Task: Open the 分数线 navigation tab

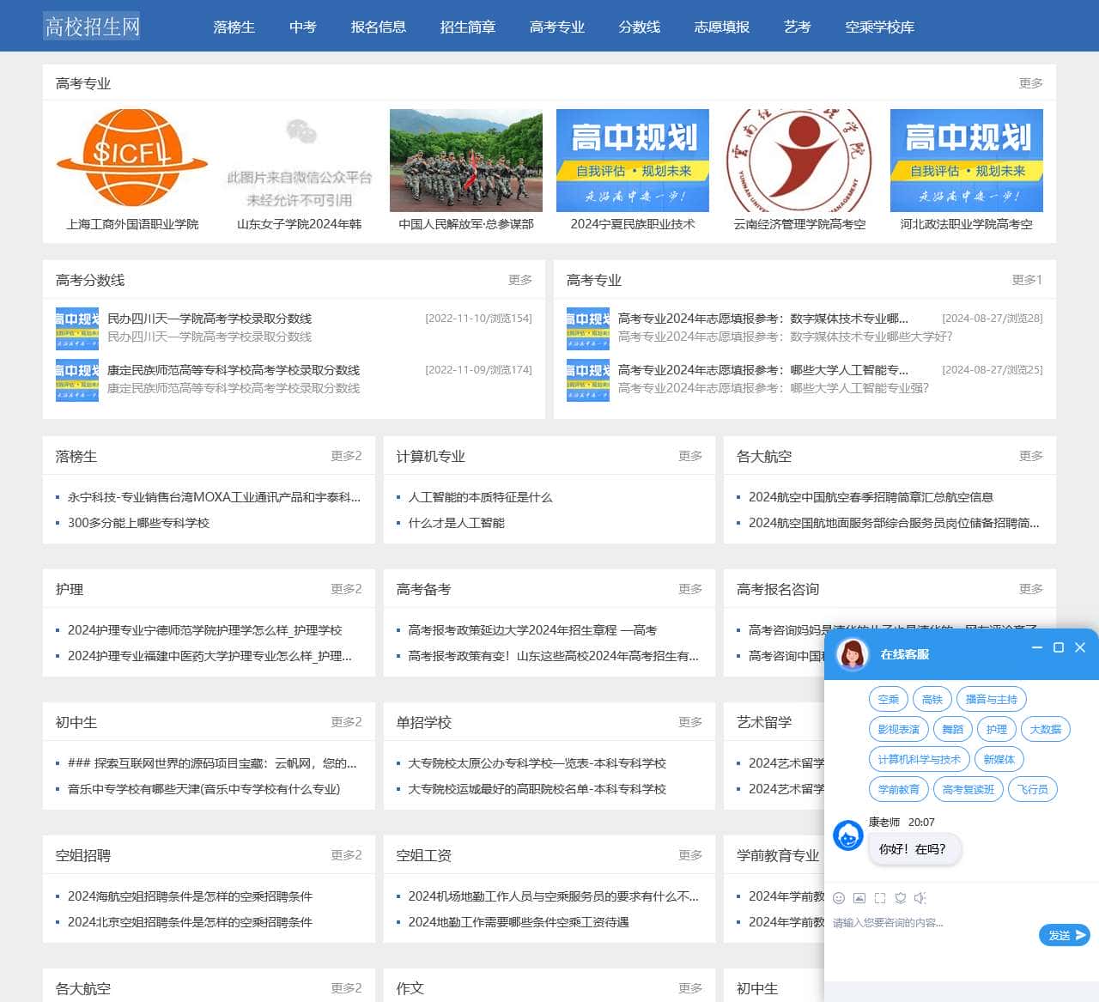Action: click(x=639, y=27)
